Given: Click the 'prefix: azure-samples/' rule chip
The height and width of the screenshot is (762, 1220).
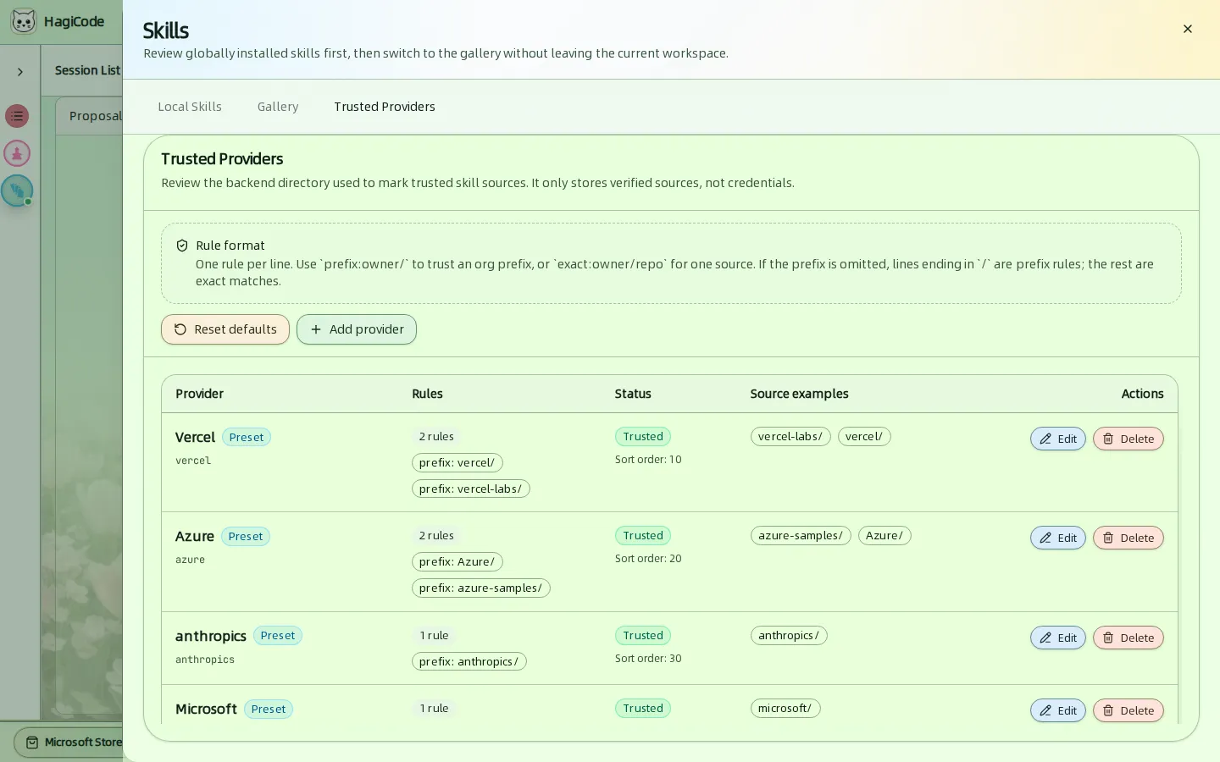Looking at the screenshot, I should 481,588.
